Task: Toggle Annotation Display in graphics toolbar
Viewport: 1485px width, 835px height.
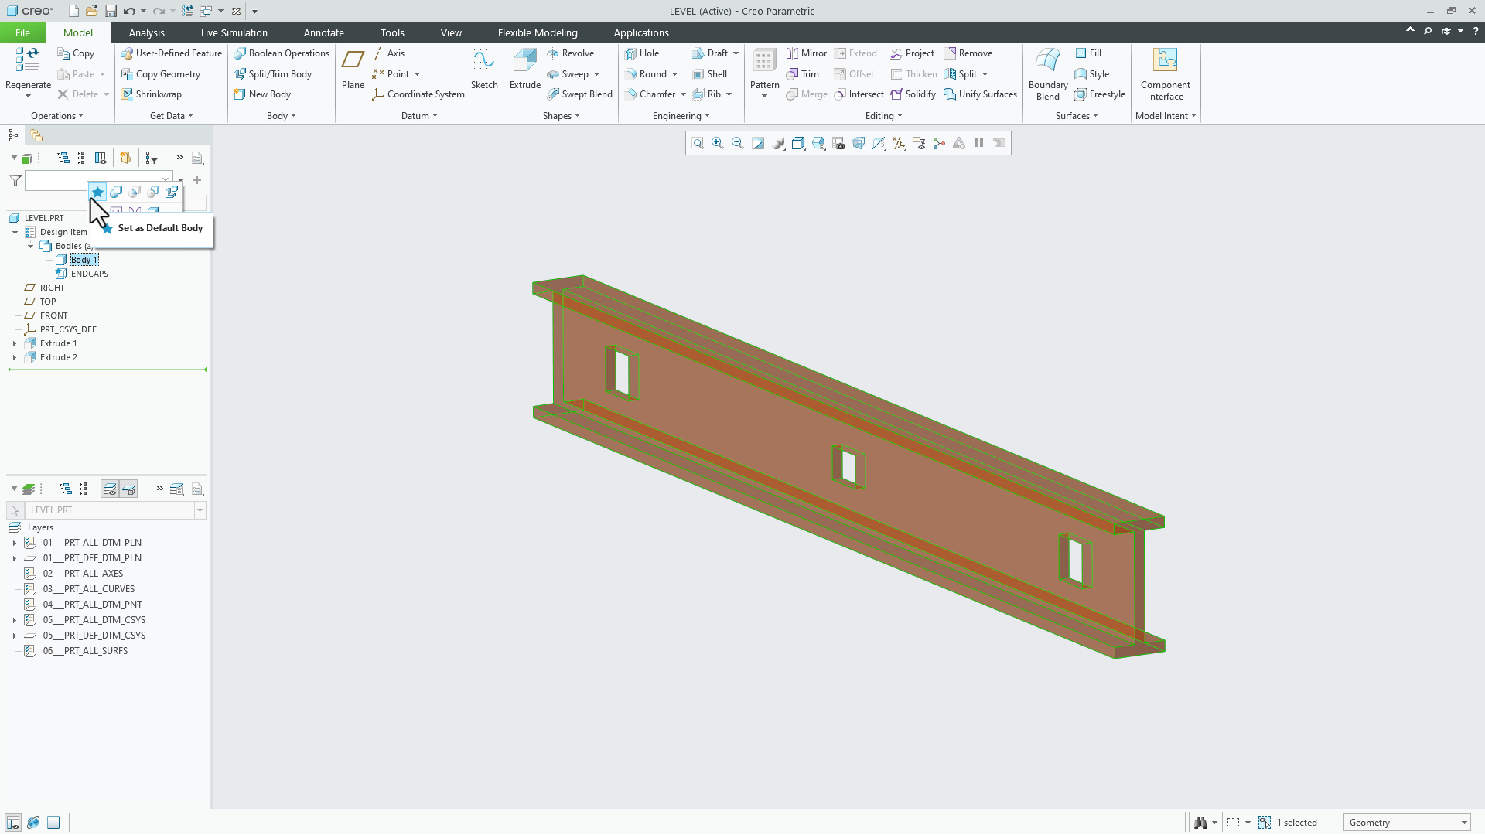Action: (x=919, y=143)
